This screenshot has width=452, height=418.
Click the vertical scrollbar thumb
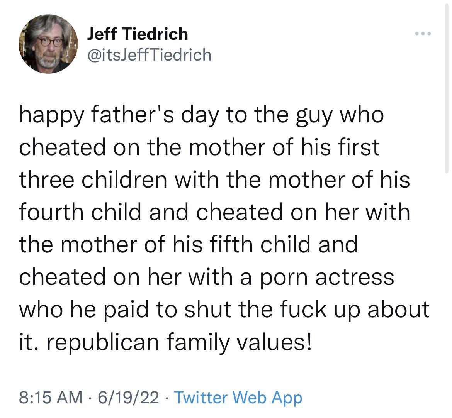tap(447, 86)
